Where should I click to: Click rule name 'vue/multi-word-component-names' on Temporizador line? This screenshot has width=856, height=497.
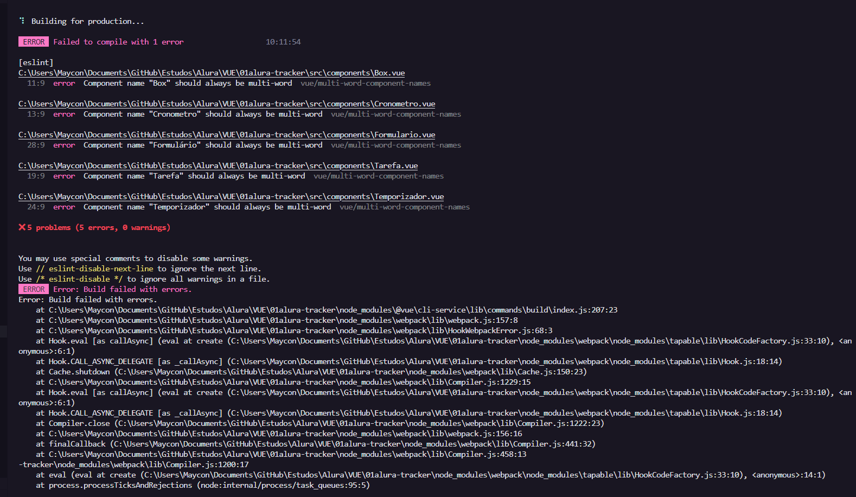pos(405,207)
